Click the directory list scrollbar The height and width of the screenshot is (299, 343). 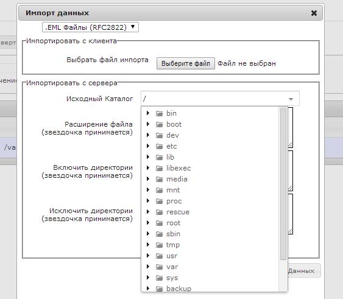tap(283, 184)
